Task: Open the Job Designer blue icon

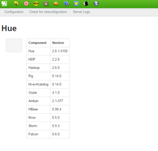Action: [x=66, y=4]
